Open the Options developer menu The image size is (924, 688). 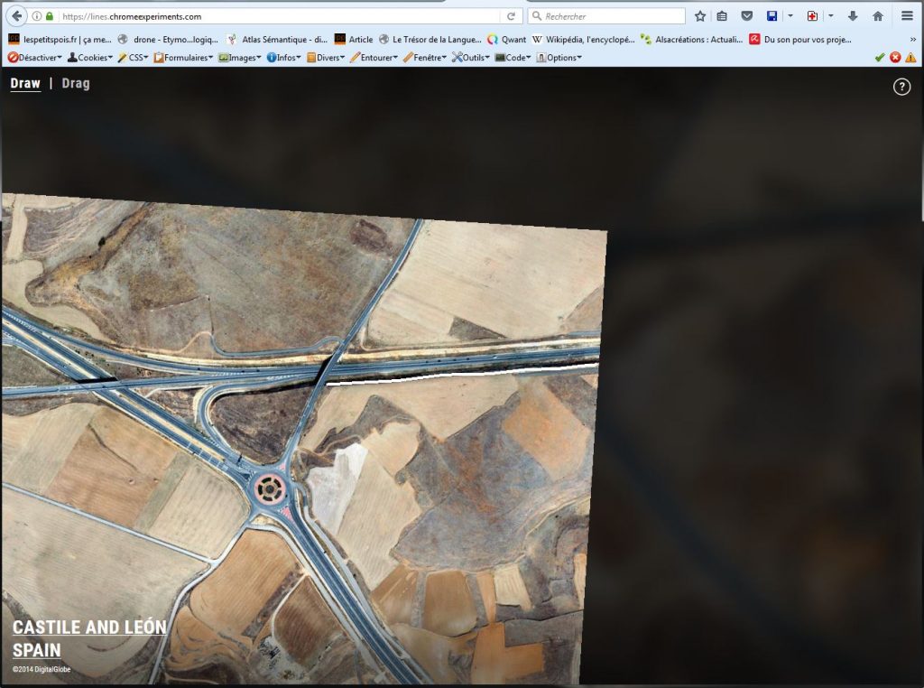[559, 57]
